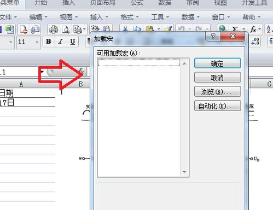Open the 视图 classic menu
Screen dimensions: 273x210
68,17
